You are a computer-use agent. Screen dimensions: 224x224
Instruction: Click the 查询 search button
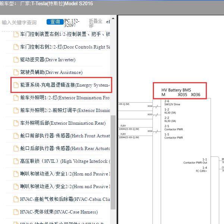click(x=55, y=22)
